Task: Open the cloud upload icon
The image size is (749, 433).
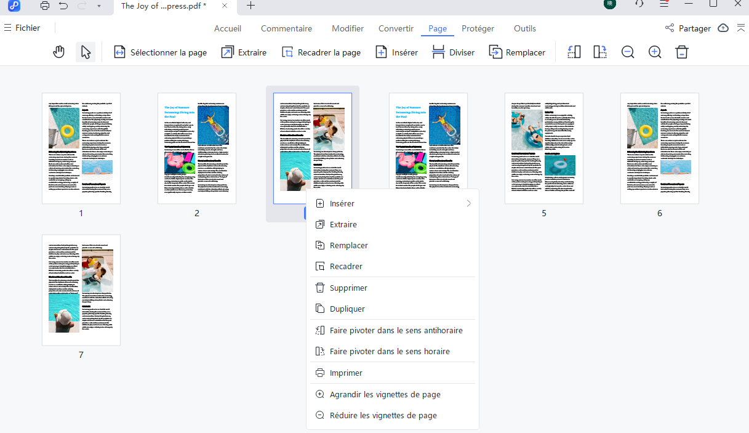Action: coord(724,28)
